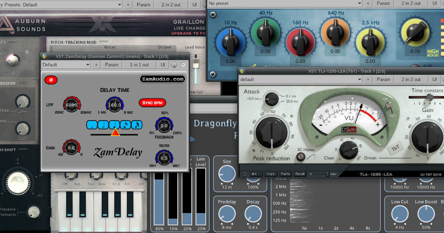Image resolution: width=444 pixels, height=233 pixels.
Task: Toggle the phase invert button in ZamDelay
Action: [x=51, y=80]
